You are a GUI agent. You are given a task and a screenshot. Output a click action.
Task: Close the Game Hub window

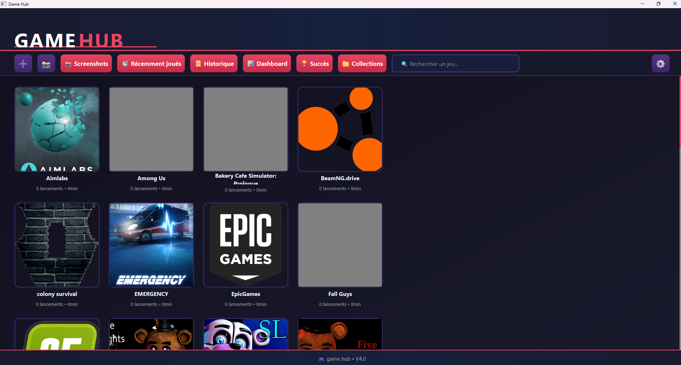coord(675,4)
